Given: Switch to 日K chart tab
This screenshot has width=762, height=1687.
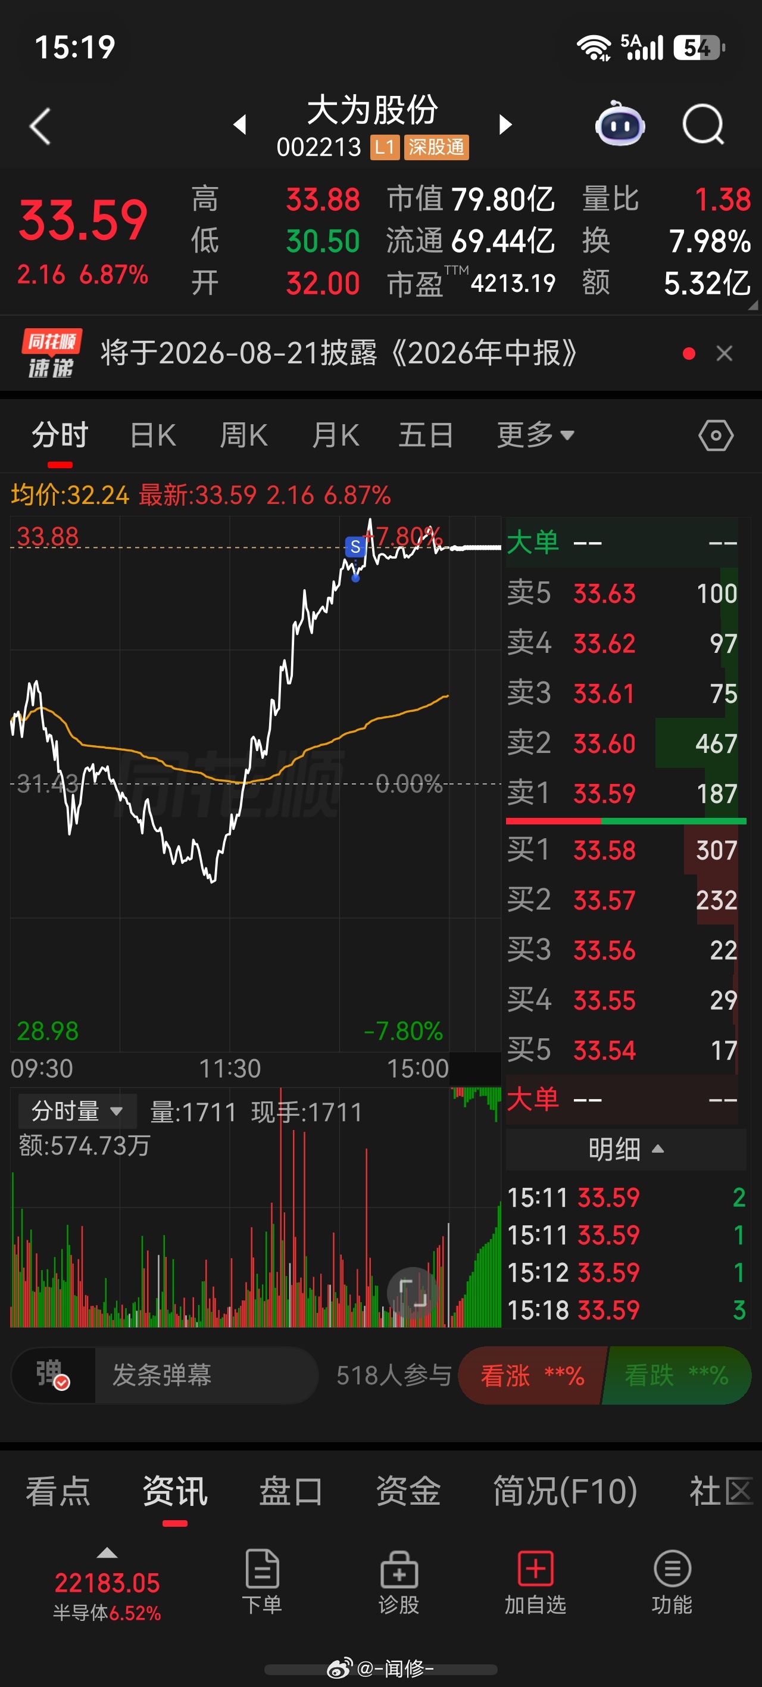Looking at the screenshot, I should click(153, 435).
